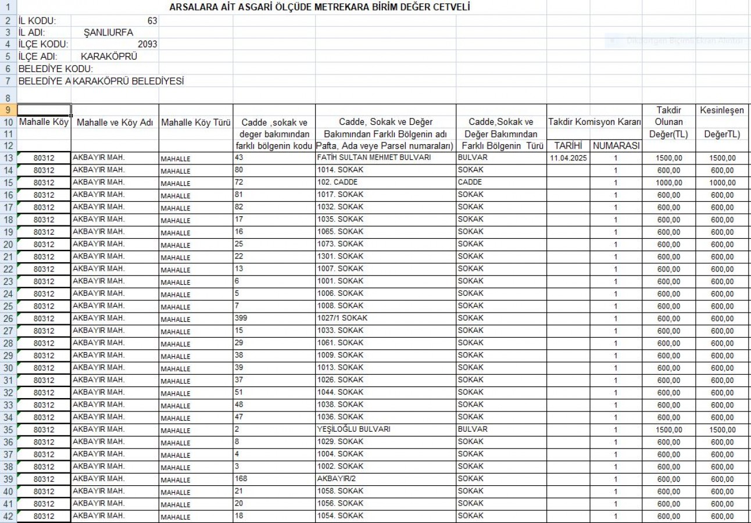751x523 pixels.
Task: Click row header number 13
Action: [8, 158]
